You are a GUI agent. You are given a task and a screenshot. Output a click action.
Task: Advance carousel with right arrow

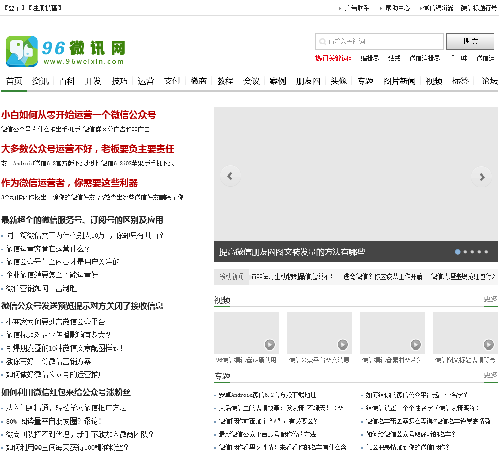482,177
